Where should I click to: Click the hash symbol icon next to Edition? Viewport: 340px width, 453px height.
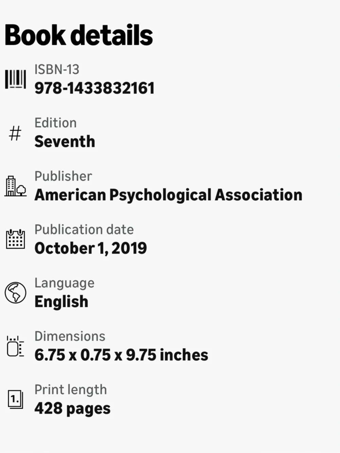point(15,133)
